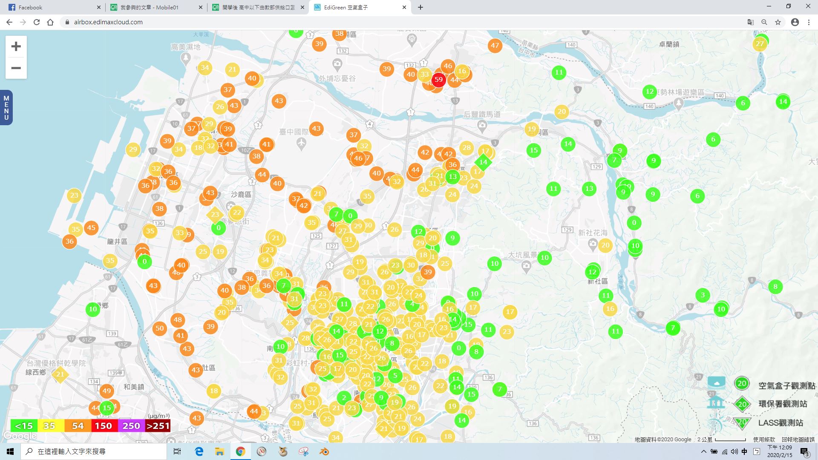The height and width of the screenshot is (460, 818).
Task: Zoom in the map with plus button
Action: click(x=16, y=46)
